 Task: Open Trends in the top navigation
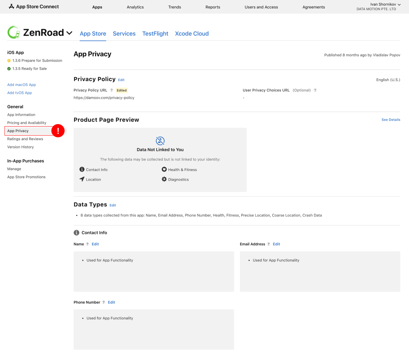coord(175,7)
